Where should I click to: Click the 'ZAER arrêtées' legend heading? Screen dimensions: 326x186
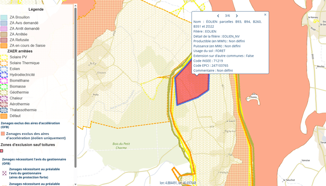pyautogui.click(x=20, y=51)
